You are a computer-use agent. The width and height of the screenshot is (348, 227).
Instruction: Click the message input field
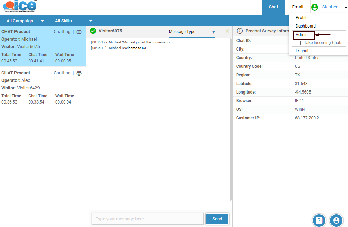(x=148, y=219)
